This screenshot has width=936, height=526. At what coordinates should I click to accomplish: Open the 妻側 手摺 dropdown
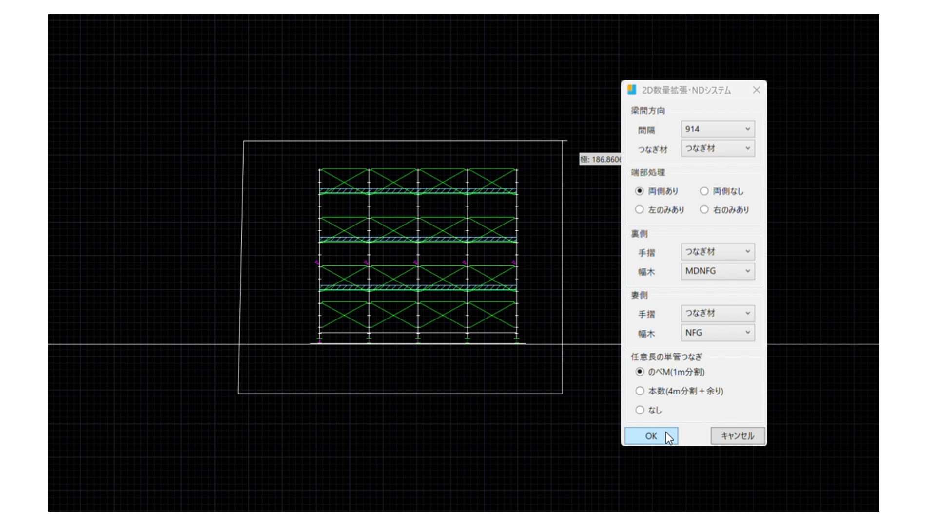coord(718,313)
